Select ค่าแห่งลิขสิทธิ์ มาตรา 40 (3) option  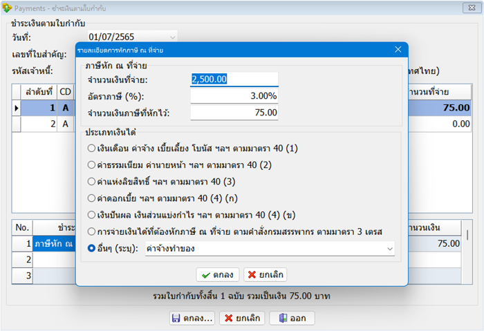tap(92, 181)
